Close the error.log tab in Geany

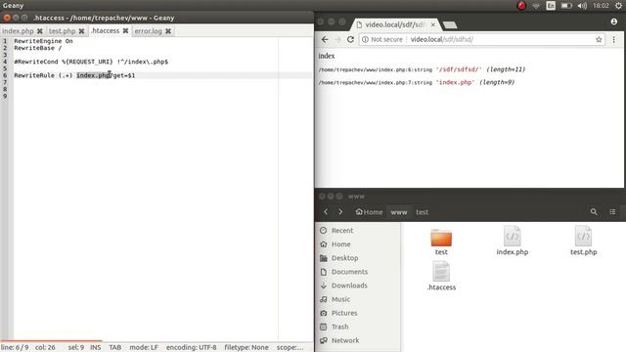pyautogui.click(x=168, y=30)
